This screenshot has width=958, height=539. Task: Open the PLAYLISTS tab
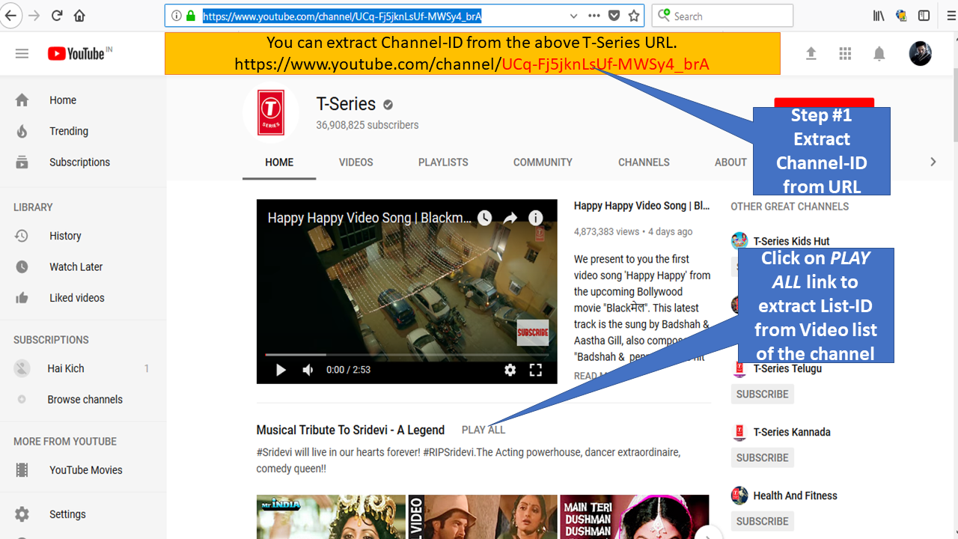[443, 162]
